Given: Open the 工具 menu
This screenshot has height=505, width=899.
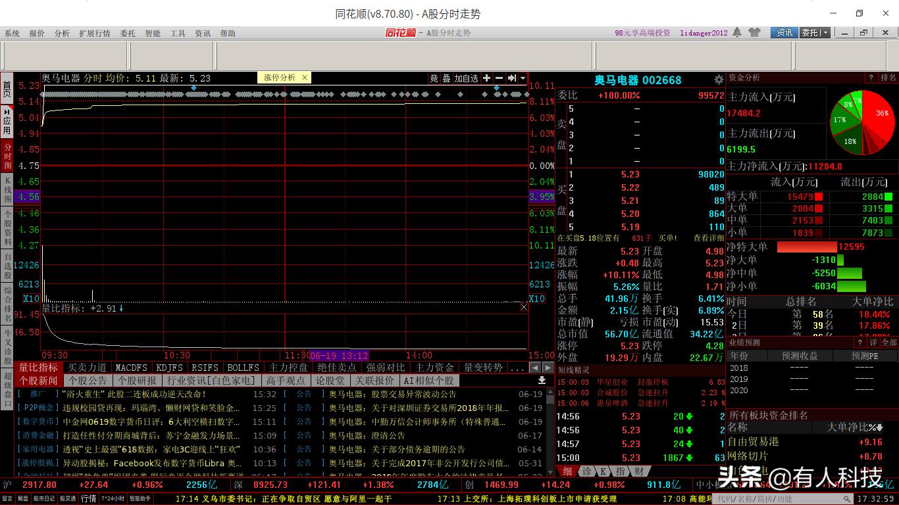Looking at the screenshot, I should click(x=176, y=33).
